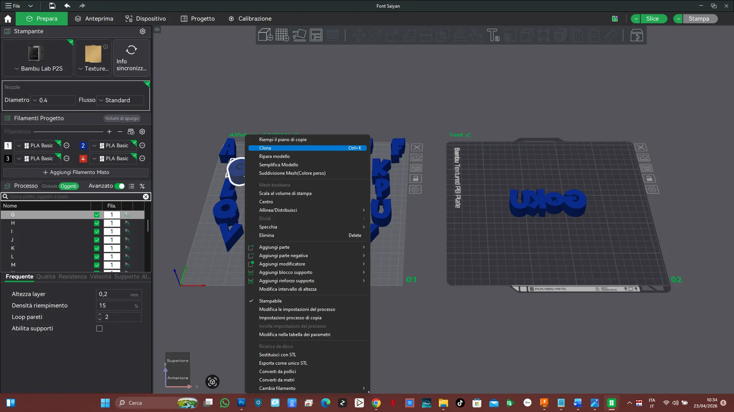734x412 pixels.
Task: Open the Assembly view icon
Action: click(637, 35)
